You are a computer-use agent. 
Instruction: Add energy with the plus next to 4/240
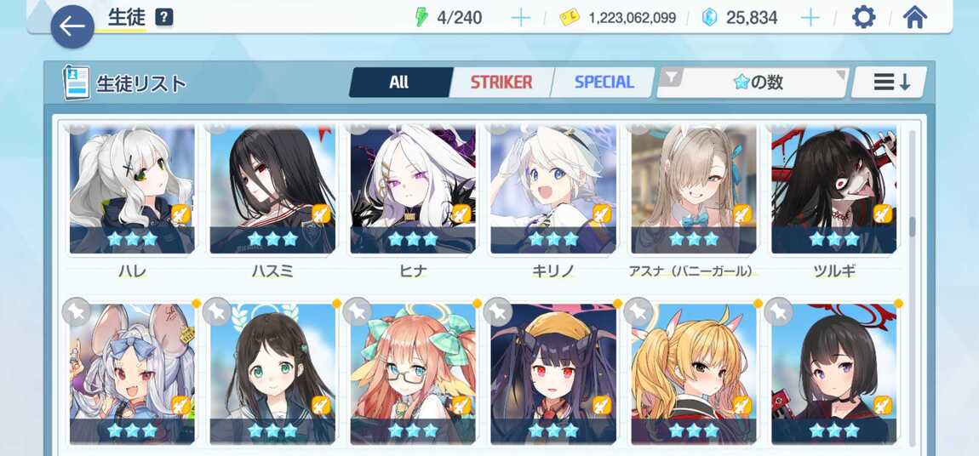click(520, 18)
